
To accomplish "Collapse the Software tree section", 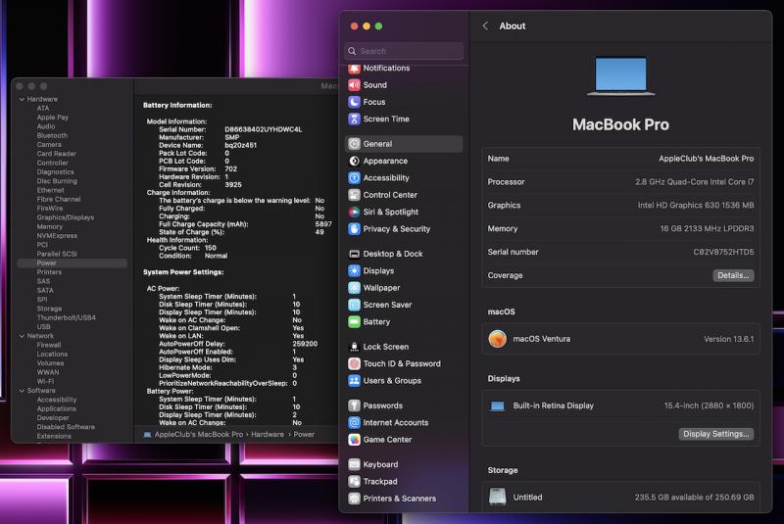I will tap(22, 391).
